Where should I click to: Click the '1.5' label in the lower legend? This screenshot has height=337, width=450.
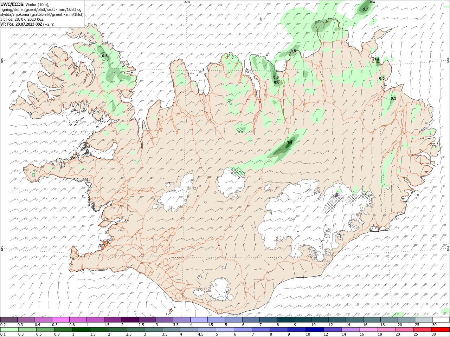coord(93,335)
